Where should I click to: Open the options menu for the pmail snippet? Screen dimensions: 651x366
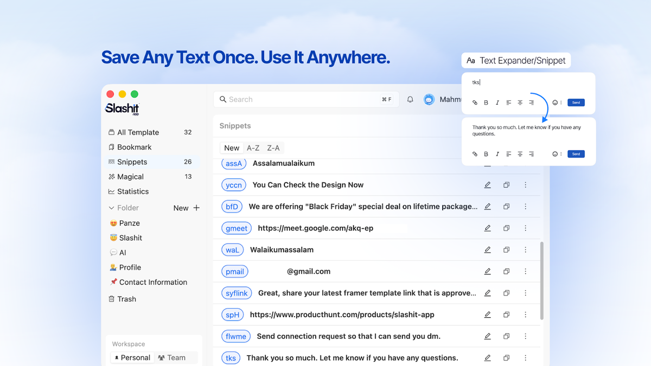click(x=525, y=271)
